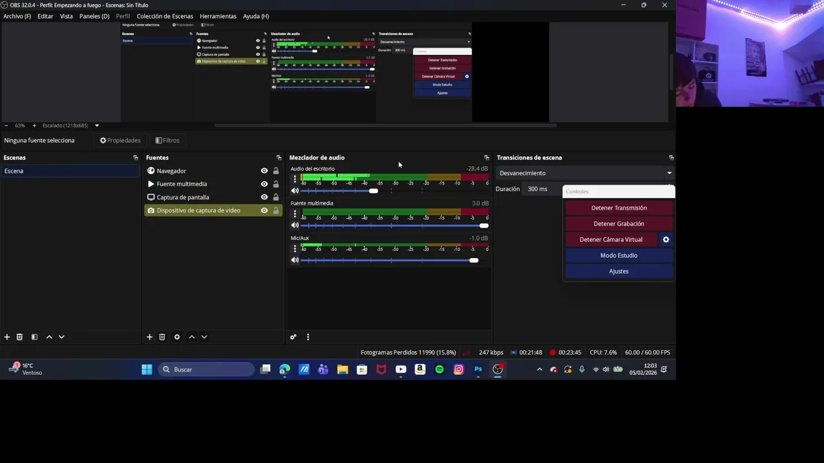
Task: Open Colección de Escenas menu
Action: point(165,16)
